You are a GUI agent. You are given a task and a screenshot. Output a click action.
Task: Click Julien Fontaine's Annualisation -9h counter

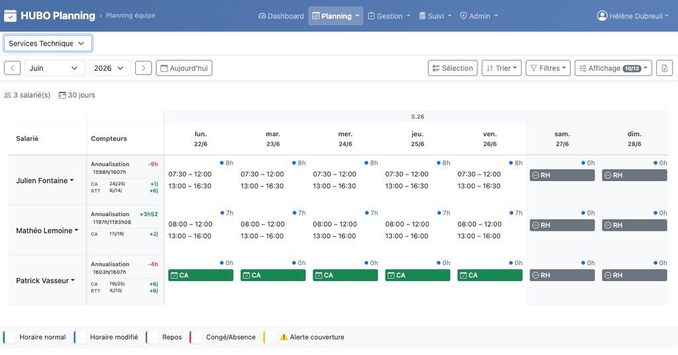(124, 168)
